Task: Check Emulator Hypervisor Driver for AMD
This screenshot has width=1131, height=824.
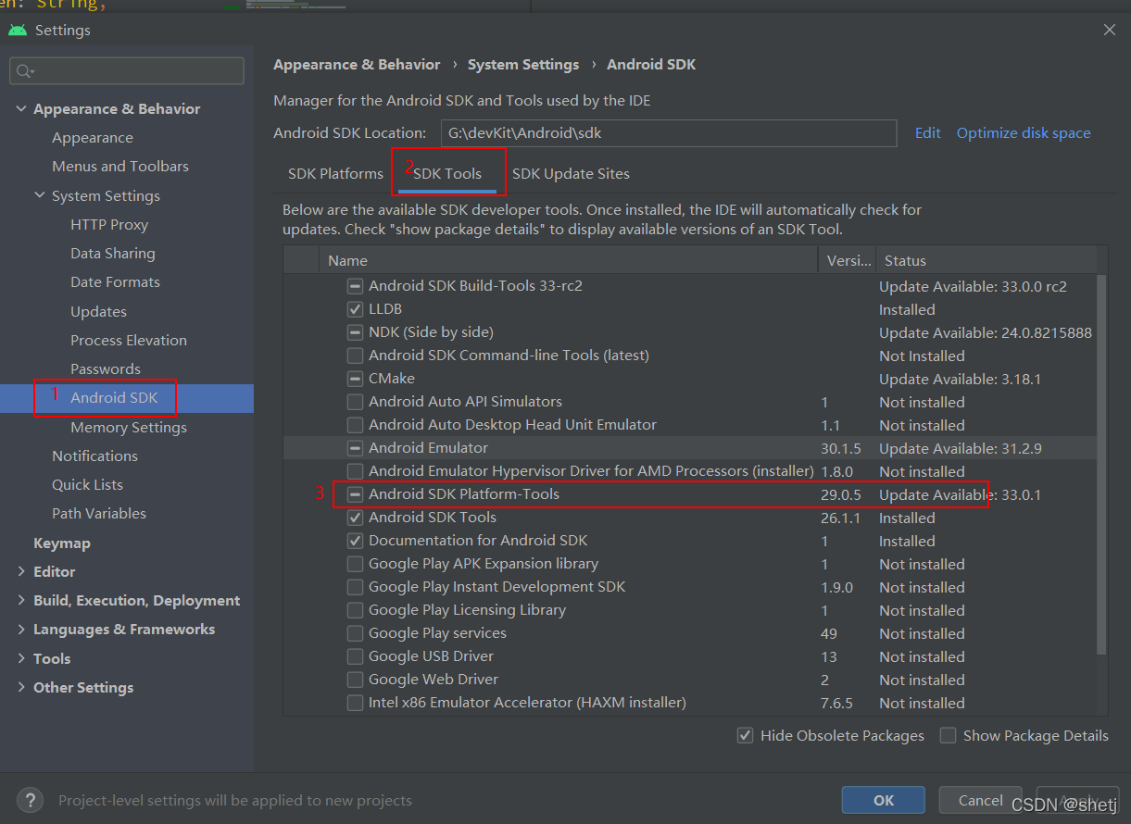Action: click(x=355, y=471)
